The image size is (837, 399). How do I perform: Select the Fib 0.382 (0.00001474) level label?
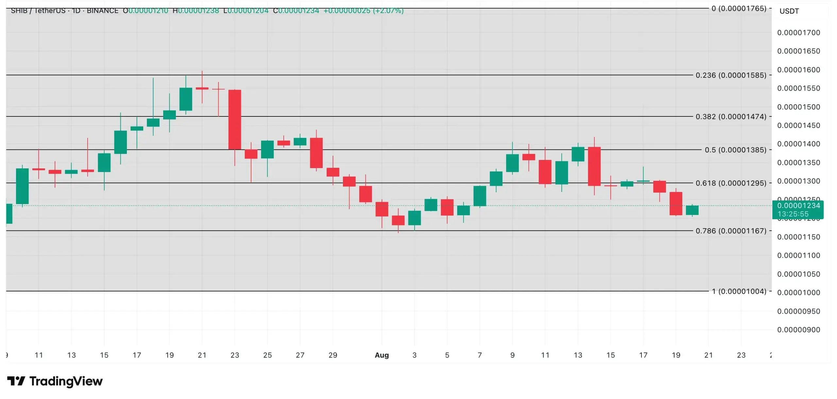[731, 117]
